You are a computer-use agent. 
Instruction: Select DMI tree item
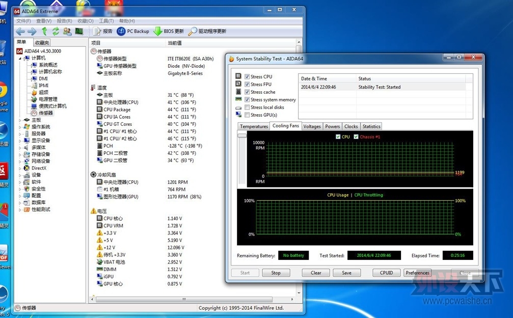click(43, 78)
